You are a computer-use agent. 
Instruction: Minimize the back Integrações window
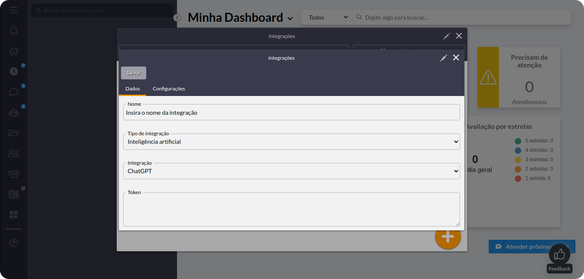[x=446, y=36]
